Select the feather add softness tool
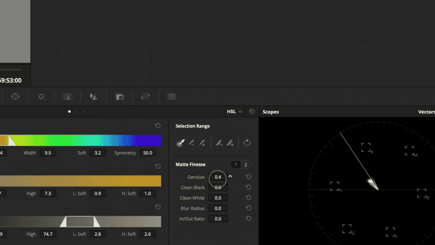Image resolution: width=435 pixels, height=245 pixels. coord(230,143)
